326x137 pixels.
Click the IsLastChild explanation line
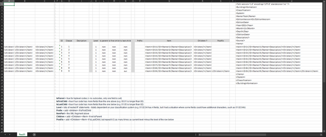point(100,105)
